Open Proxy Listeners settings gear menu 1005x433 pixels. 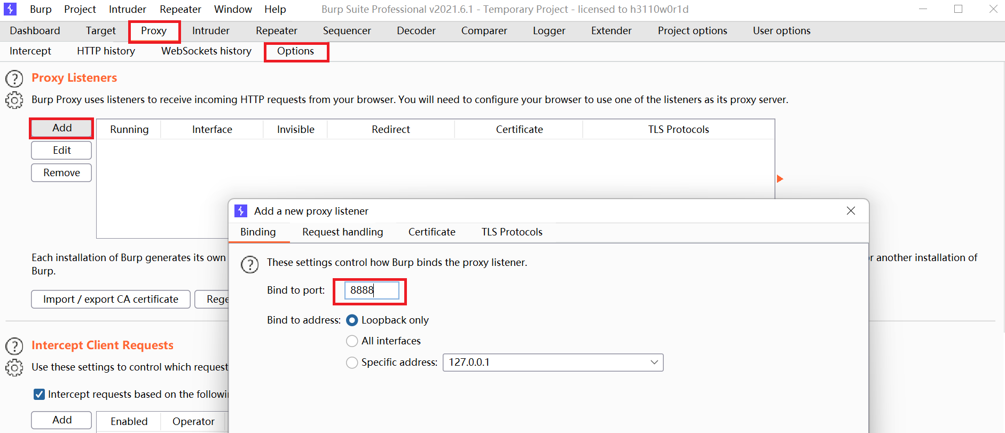tap(14, 100)
